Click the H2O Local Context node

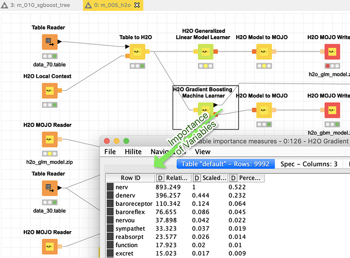pyautogui.click(x=49, y=91)
